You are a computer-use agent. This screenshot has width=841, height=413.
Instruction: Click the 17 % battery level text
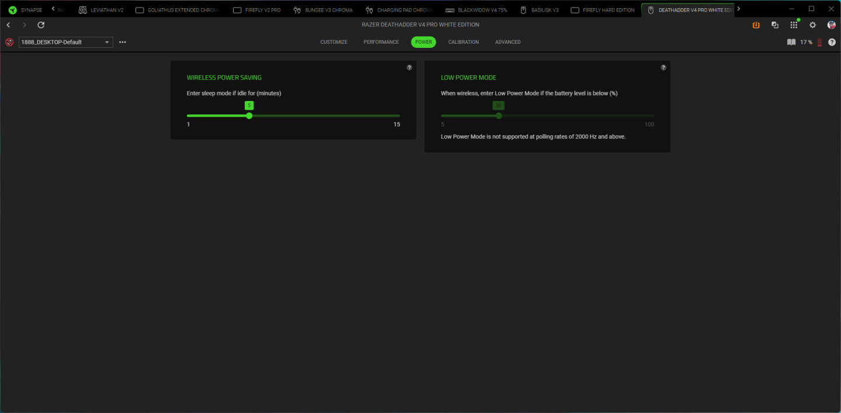click(806, 42)
